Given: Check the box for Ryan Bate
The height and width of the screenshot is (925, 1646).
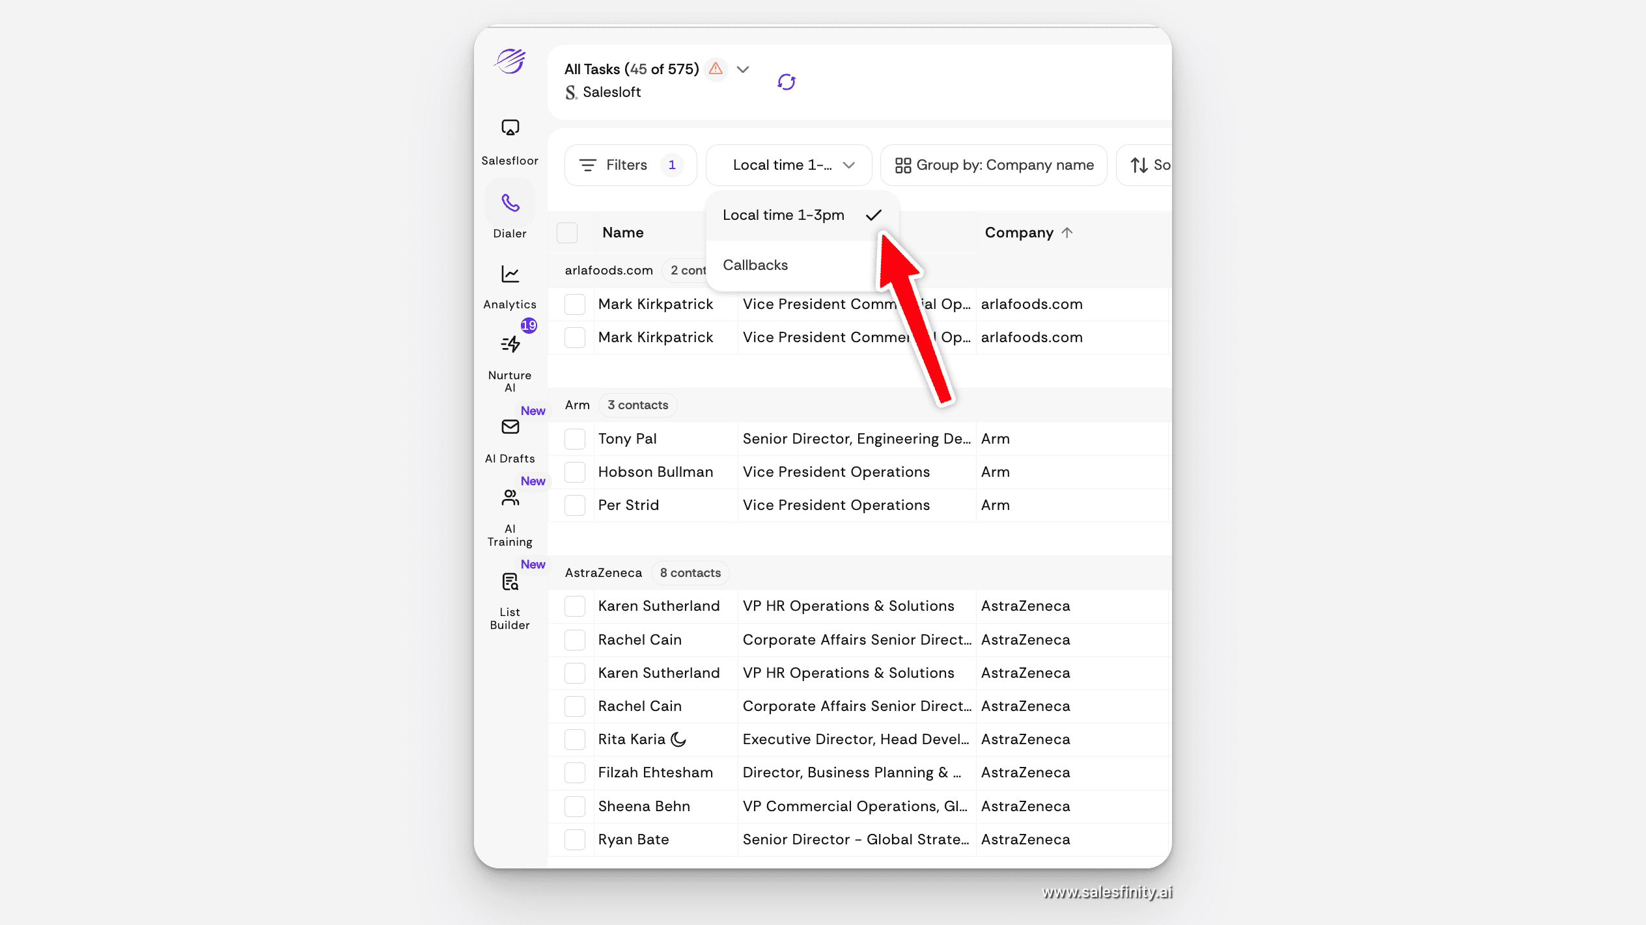Looking at the screenshot, I should (x=574, y=840).
